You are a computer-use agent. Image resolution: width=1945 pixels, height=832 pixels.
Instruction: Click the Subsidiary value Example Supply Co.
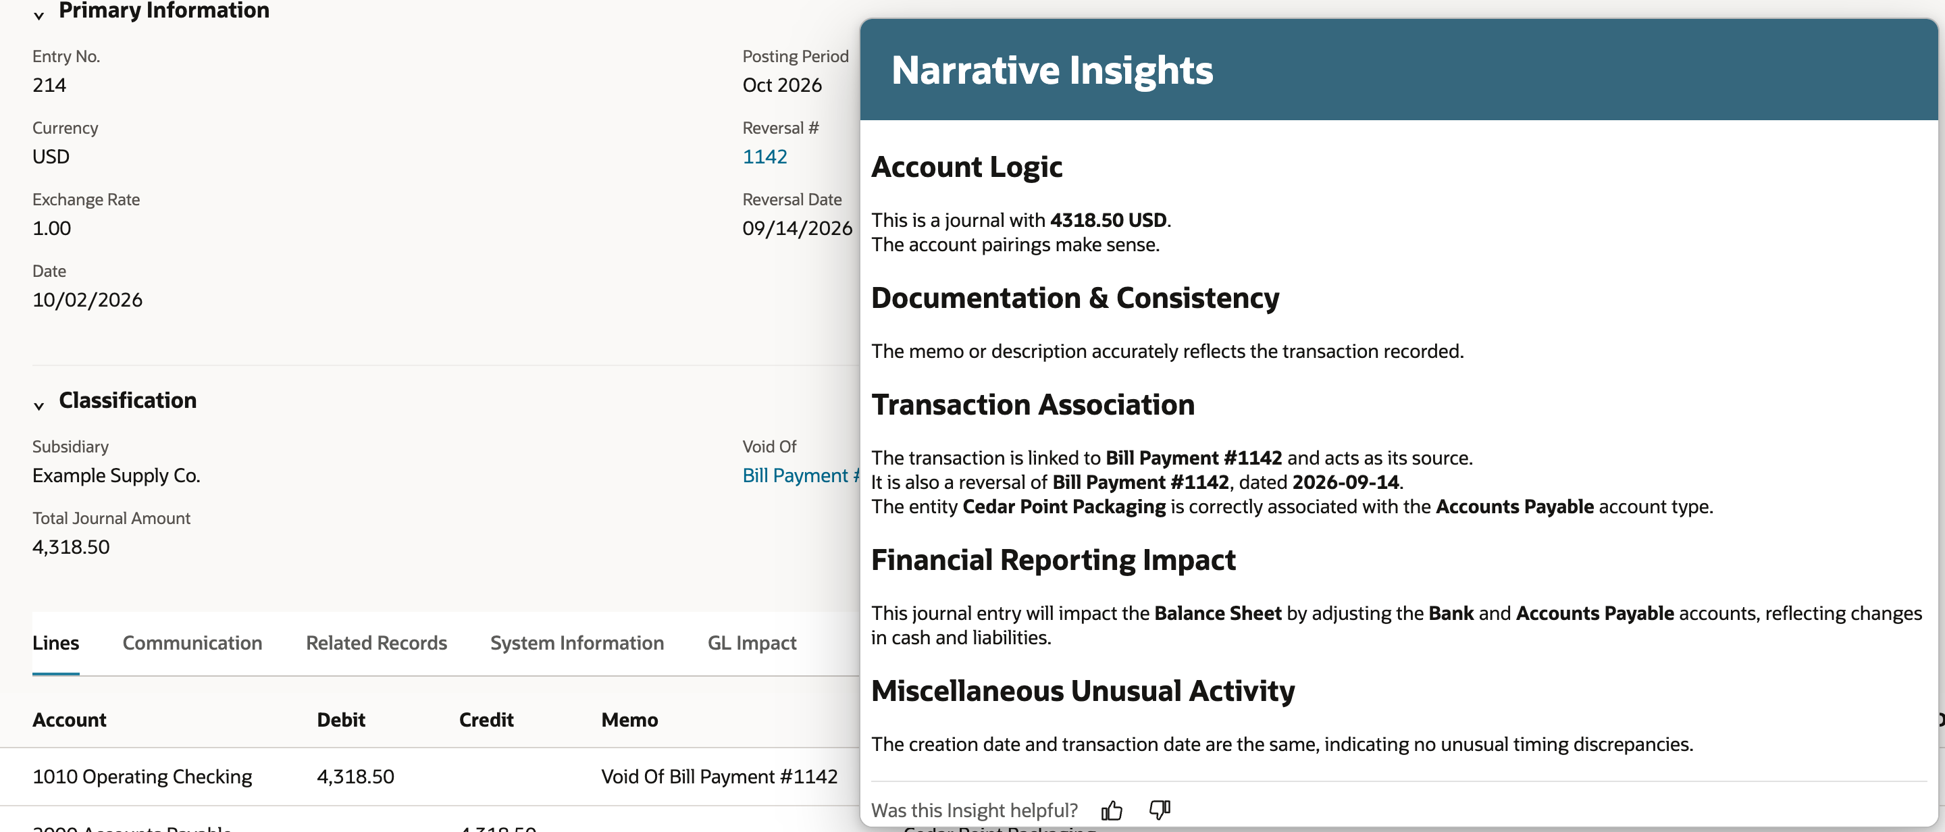[x=116, y=475]
